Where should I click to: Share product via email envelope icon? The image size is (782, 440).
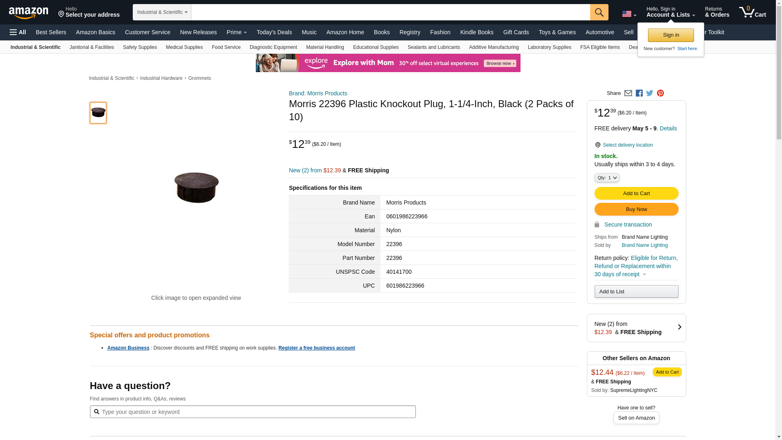pyautogui.click(x=628, y=93)
